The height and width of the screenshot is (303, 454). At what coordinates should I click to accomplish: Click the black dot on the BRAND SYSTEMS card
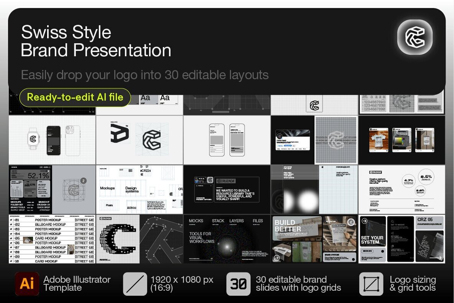[353, 259]
